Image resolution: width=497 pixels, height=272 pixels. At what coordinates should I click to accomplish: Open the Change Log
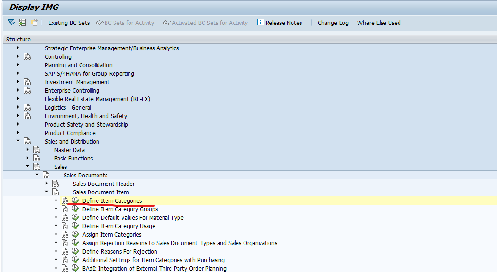point(333,23)
